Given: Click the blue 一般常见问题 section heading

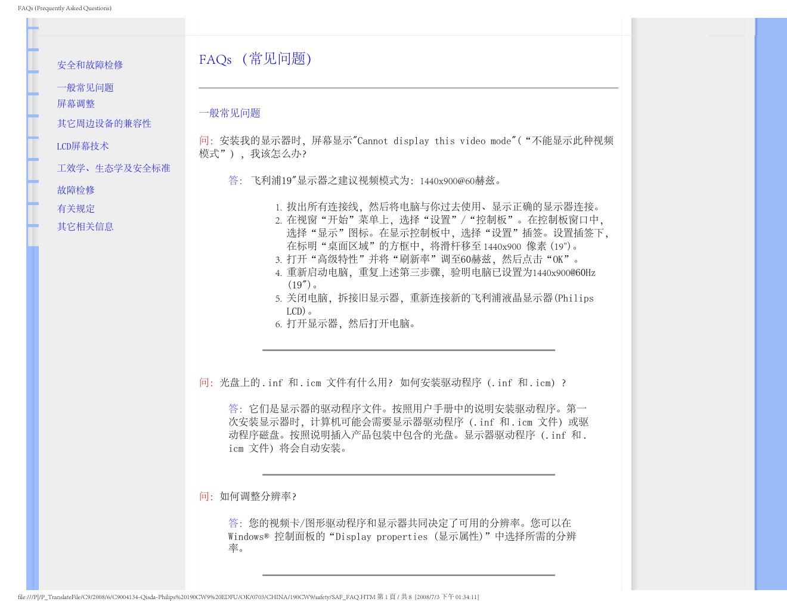Looking at the screenshot, I should 230,113.
